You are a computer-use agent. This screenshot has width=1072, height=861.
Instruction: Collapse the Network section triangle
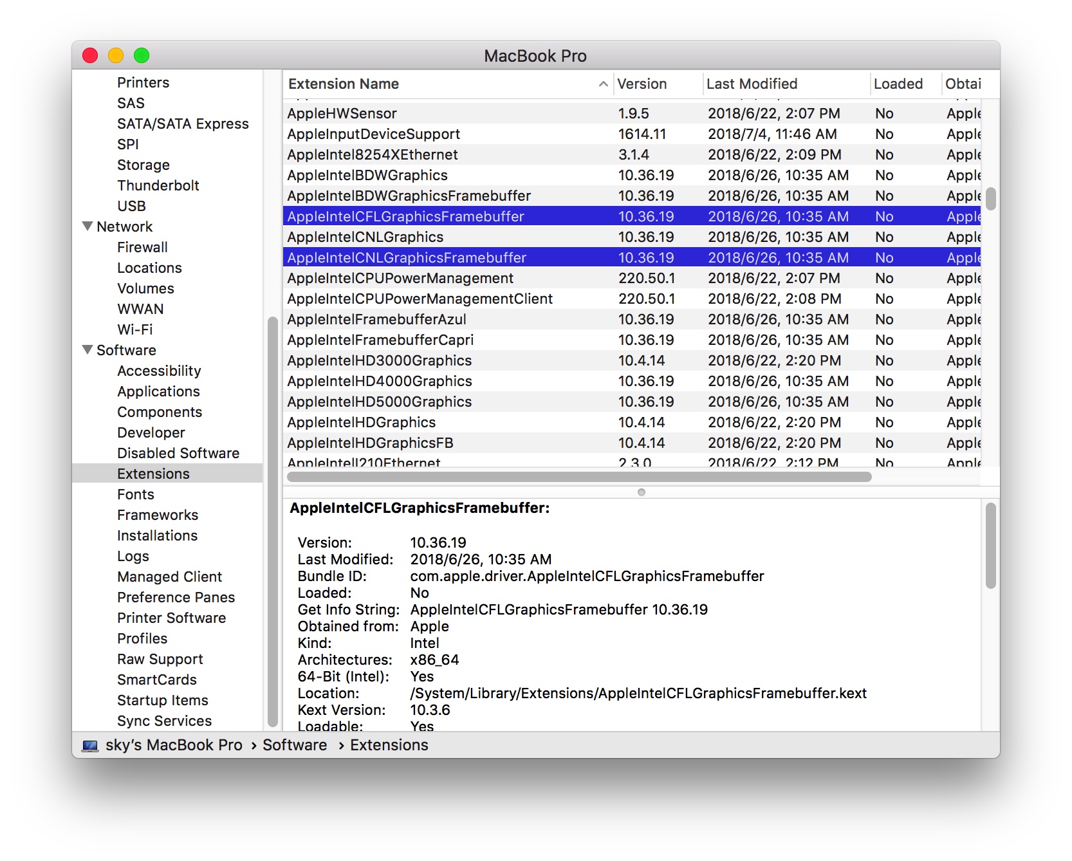click(88, 227)
